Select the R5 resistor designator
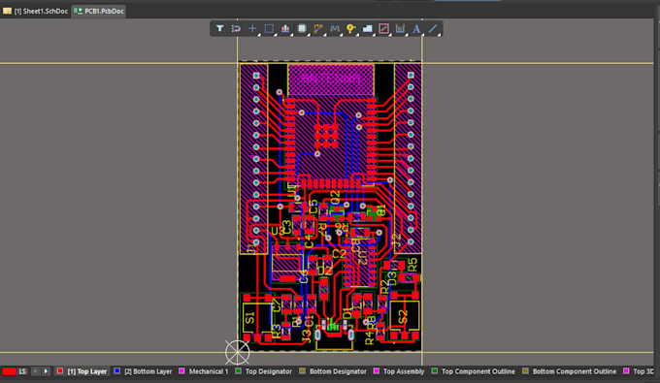660x383 pixels. click(412, 265)
